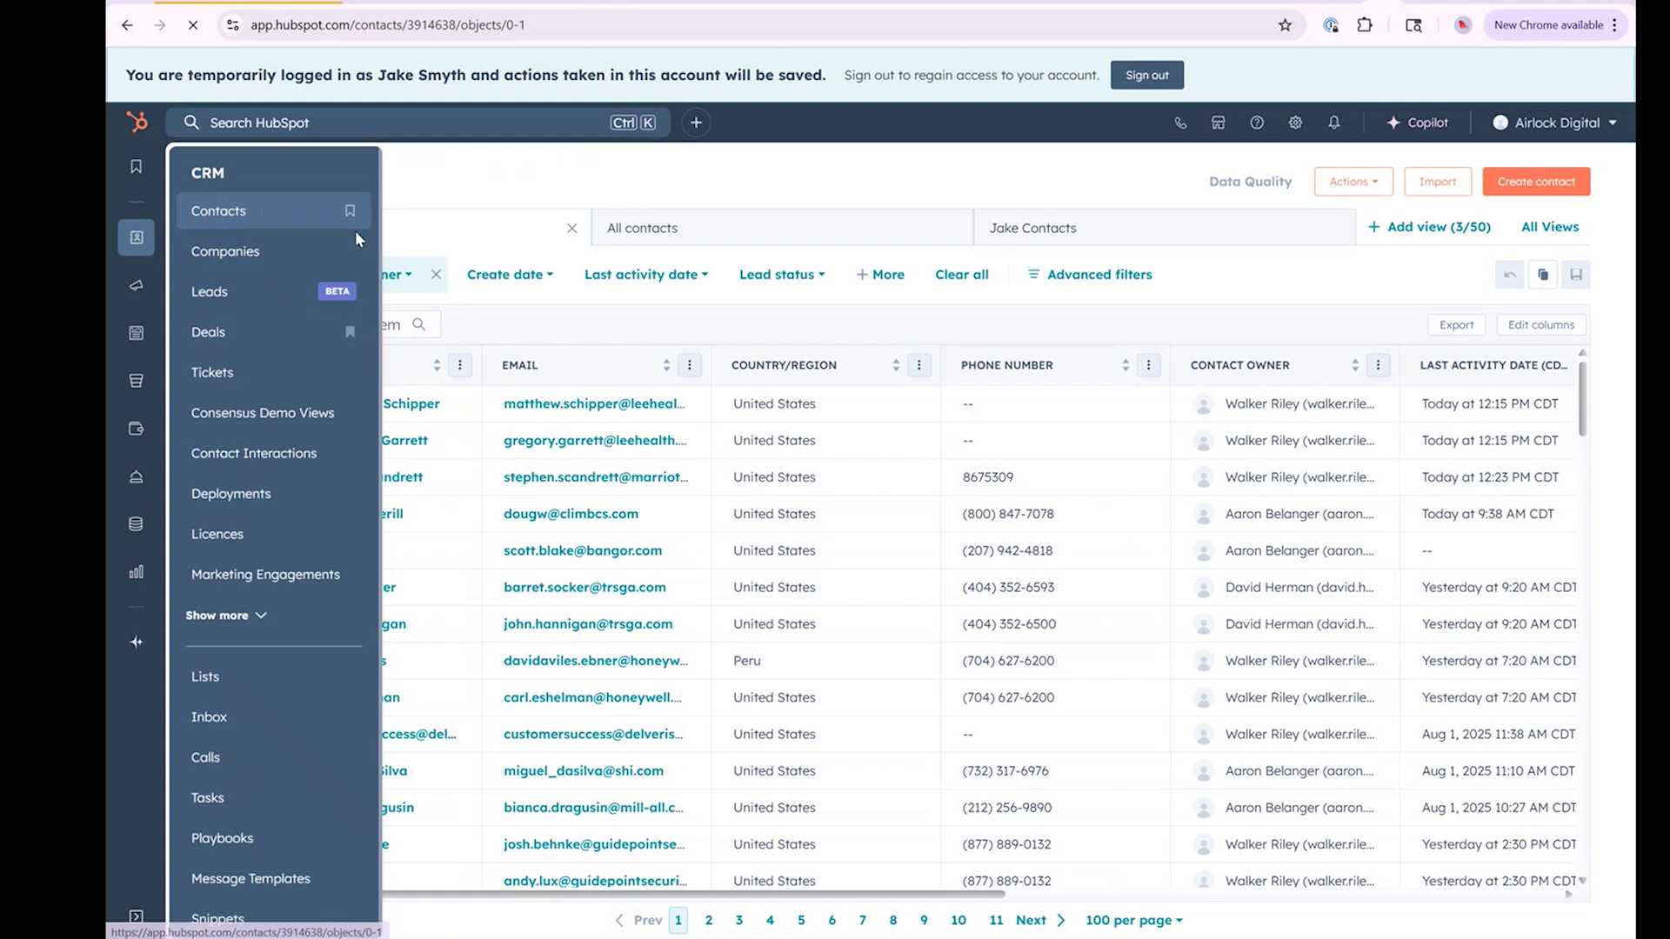
Task: Expand Show more in the CRM menu
Action: pos(225,615)
